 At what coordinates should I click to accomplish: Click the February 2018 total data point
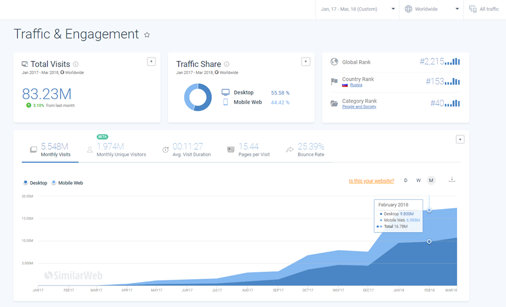(x=430, y=210)
